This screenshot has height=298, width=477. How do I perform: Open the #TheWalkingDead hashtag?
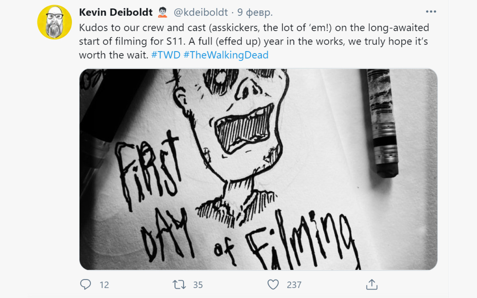(x=226, y=55)
